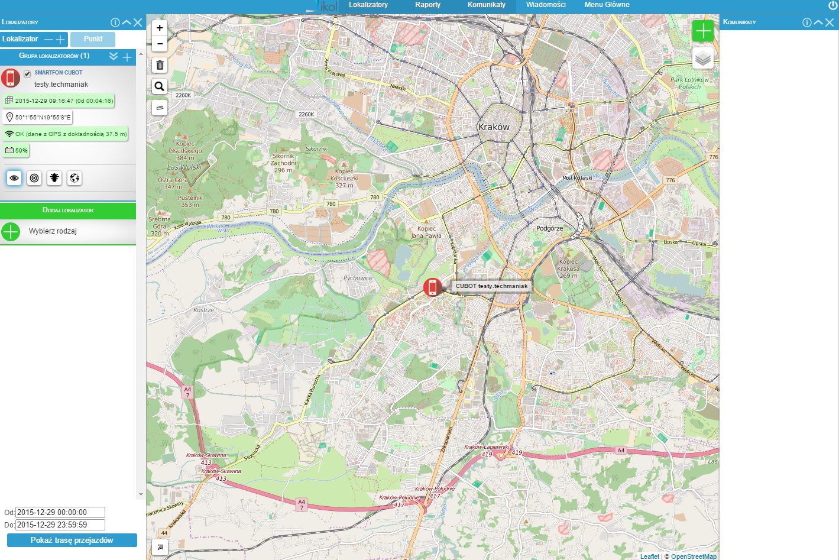Image resolution: width=839 pixels, height=560 pixels.
Task: Uncheck the Smartfon Cubot checkbox
Action: 27,74
